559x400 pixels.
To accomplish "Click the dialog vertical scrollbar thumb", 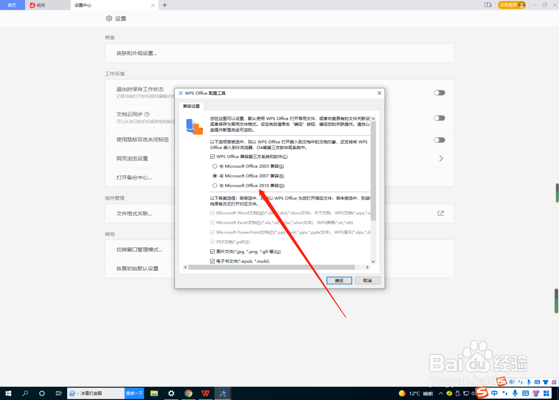I will click(x=373, y=171).
